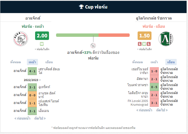
Task: Show league form under Ludogorets rating
Action: pos(144,49)
